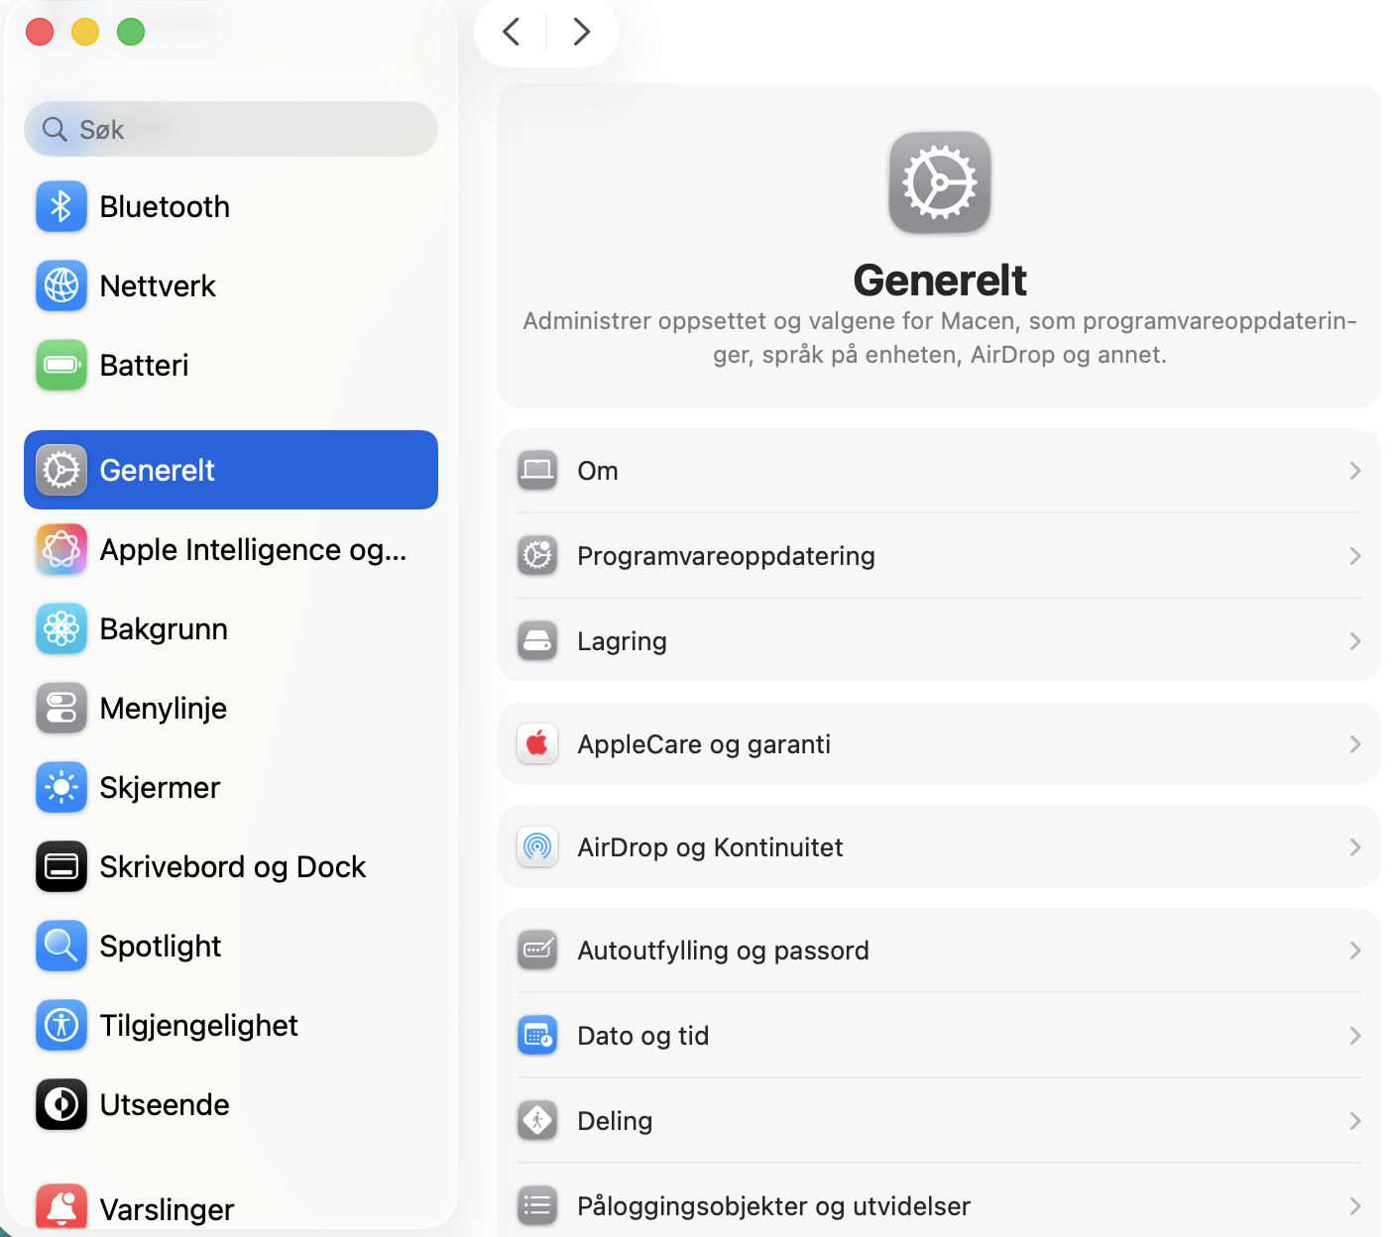Go back with the left arrow

click(x=512, y=32)
